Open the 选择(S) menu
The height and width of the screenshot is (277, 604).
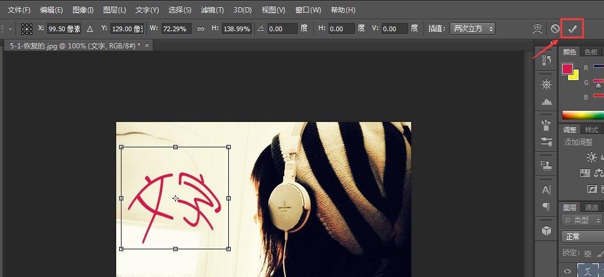(x=180, y=10)
